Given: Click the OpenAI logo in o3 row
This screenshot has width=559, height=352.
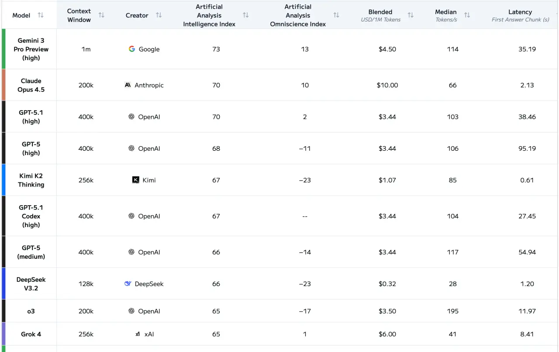Looking at the screenshot, I should (x=131, y=311).
